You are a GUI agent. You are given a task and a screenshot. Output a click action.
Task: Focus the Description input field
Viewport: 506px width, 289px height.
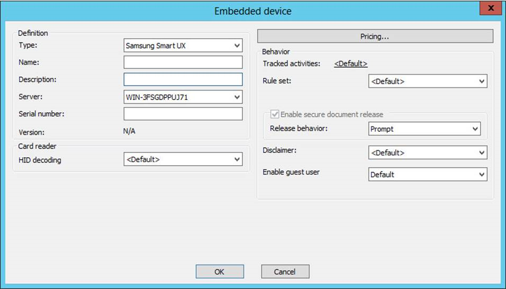click(x=183, y=79)
